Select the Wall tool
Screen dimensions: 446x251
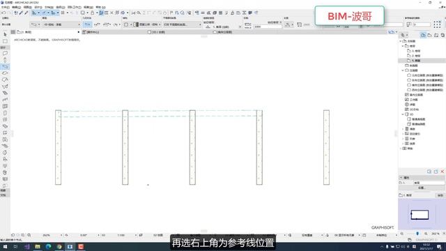5,54
